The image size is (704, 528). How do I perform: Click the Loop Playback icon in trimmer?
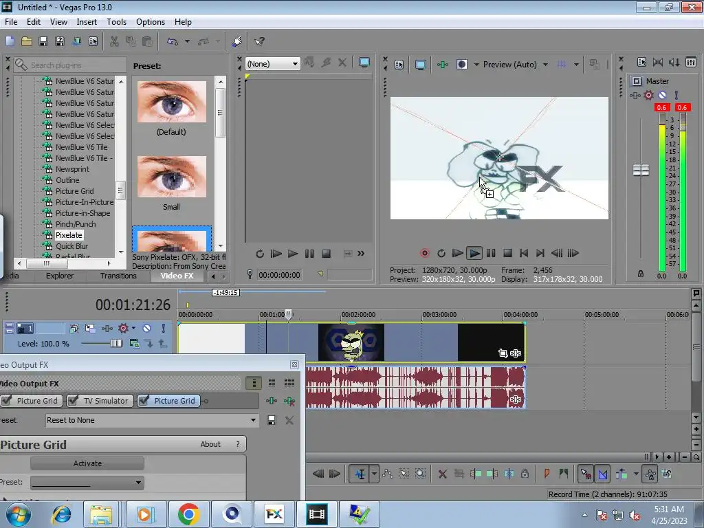coord(259,254)
